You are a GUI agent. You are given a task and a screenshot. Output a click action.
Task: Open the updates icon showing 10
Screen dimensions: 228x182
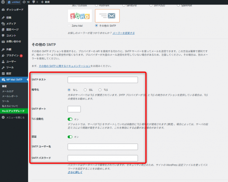(x=24, y=2)
